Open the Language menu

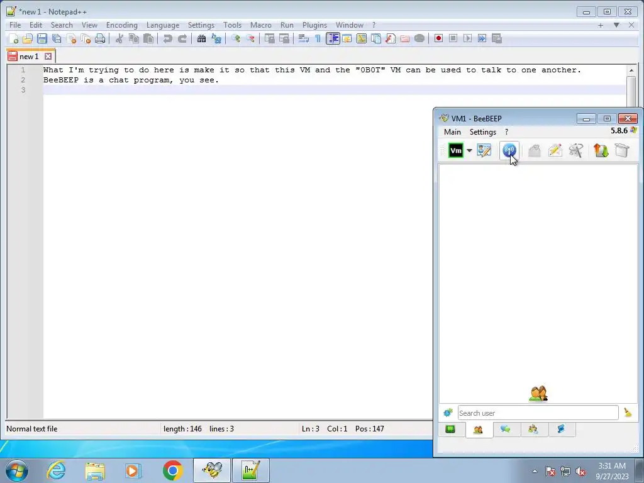click(x=163, y=25)
